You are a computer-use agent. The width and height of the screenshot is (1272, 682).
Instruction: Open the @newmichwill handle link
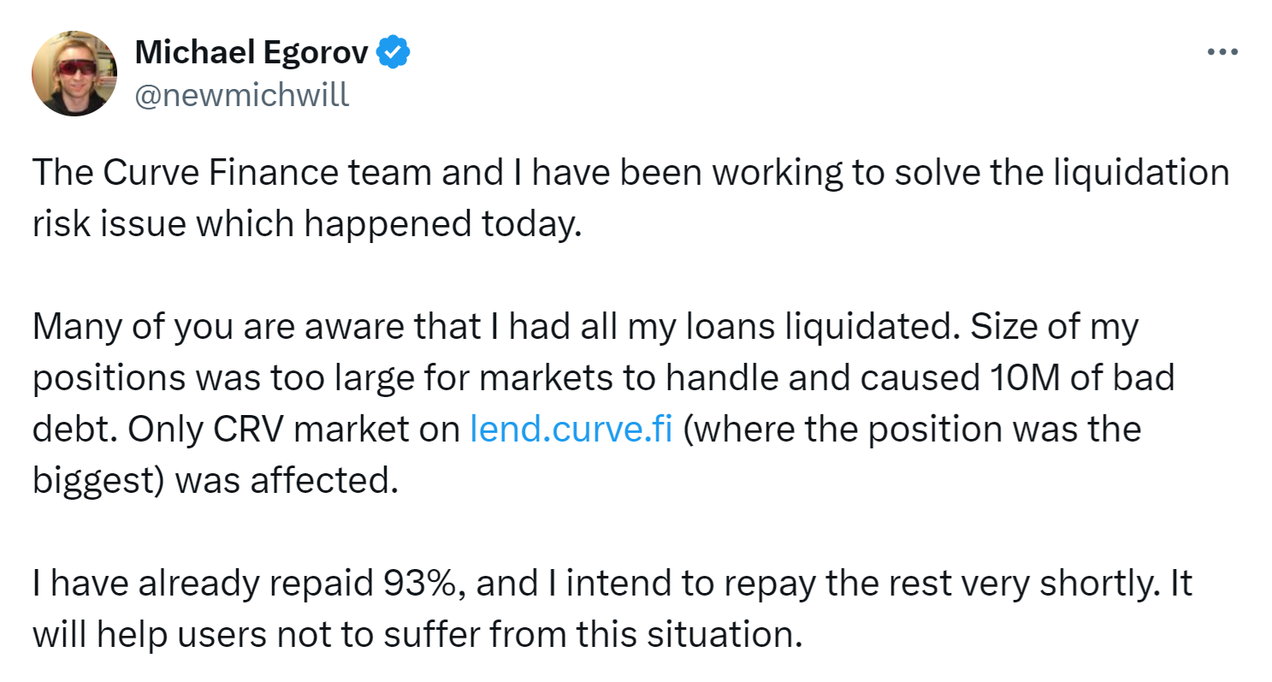click(x=242, y=94)
